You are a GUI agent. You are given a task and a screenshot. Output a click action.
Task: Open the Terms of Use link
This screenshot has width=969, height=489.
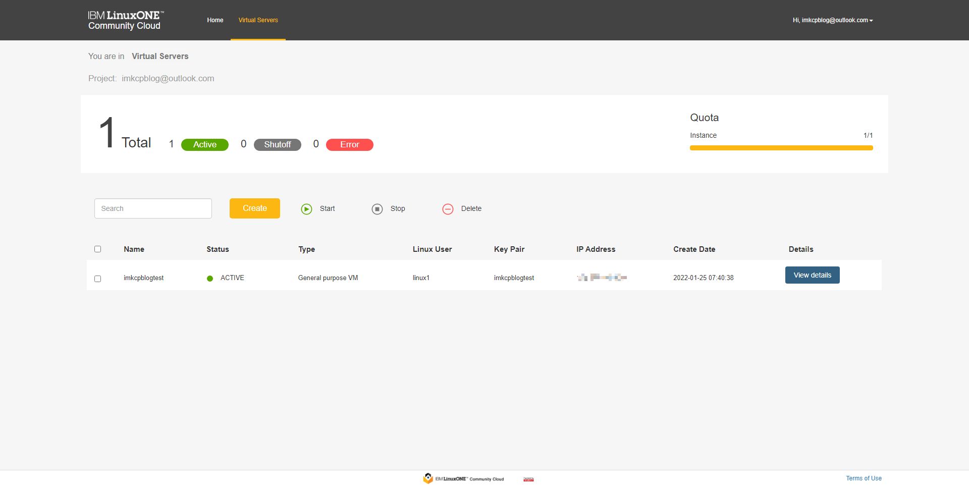pos(864,478)
